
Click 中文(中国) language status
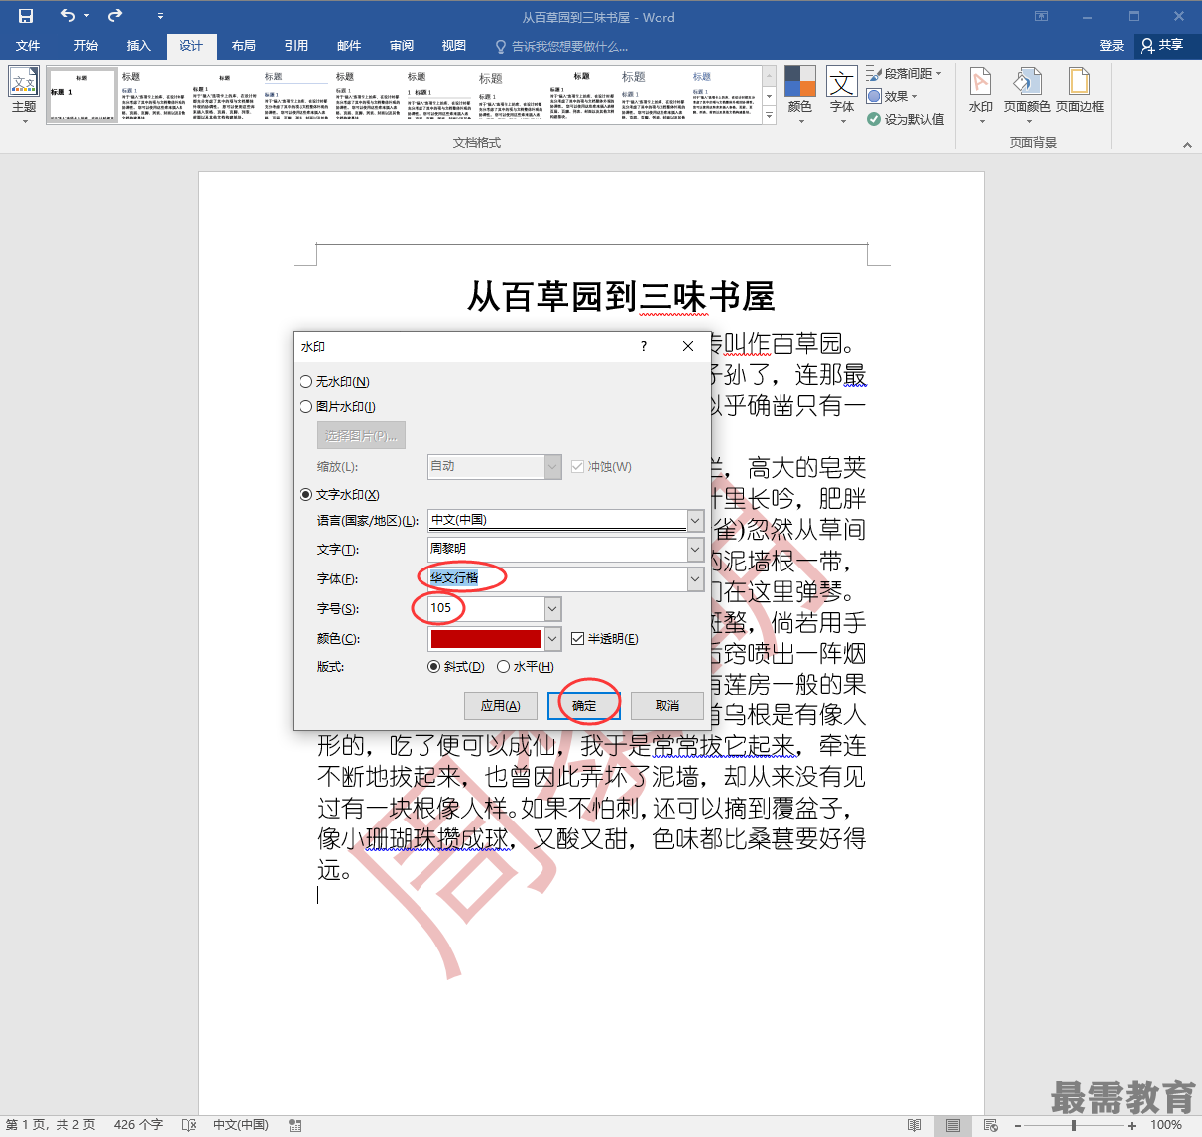[x=241, y=1125]
